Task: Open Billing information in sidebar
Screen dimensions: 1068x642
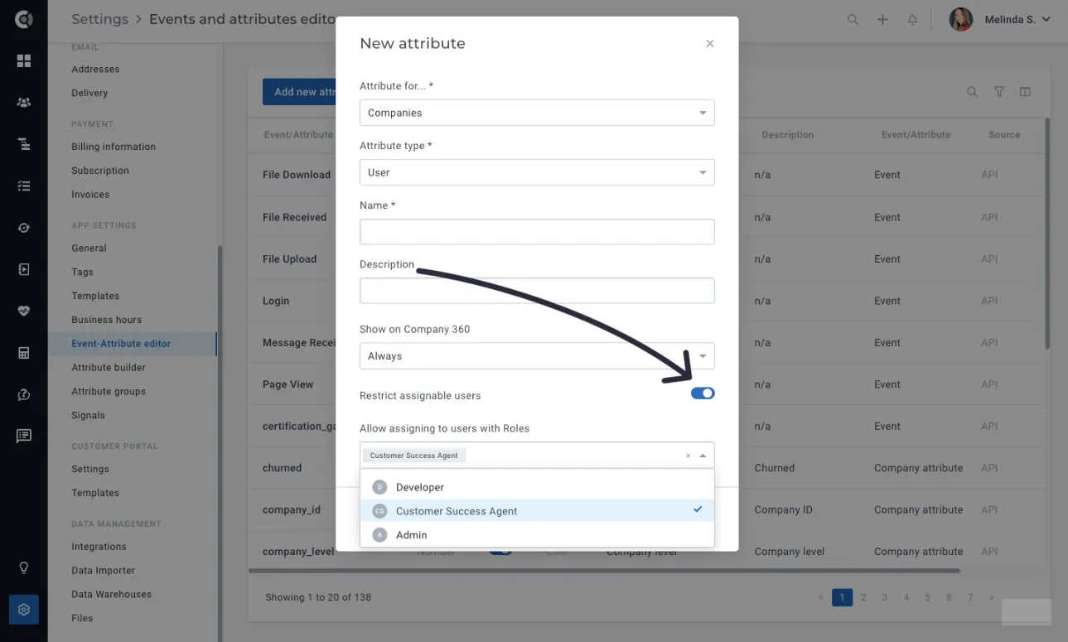Action: click(114, 147)
